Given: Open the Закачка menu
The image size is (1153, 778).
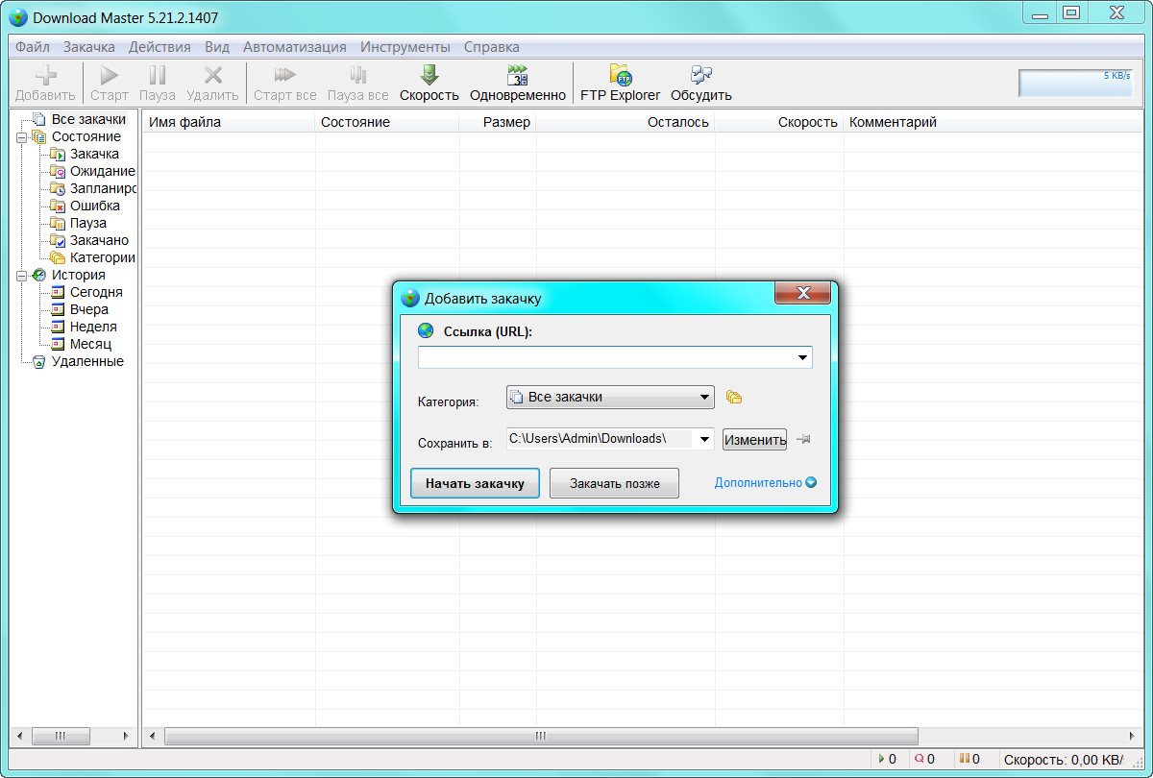Looking at the screenshot, I should [89, 46].
